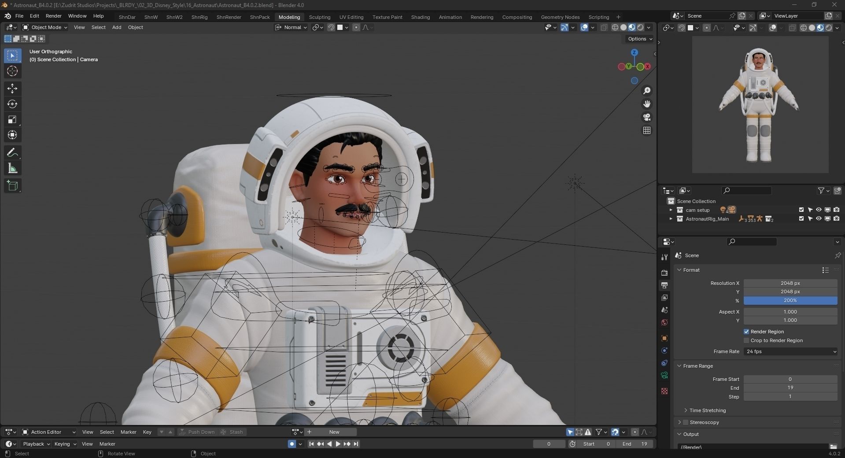Collapse the Format panel
The image size is (845, 458).
679,270
